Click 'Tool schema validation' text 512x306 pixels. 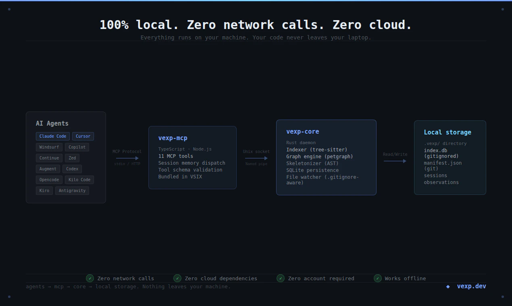click(190, 170)
